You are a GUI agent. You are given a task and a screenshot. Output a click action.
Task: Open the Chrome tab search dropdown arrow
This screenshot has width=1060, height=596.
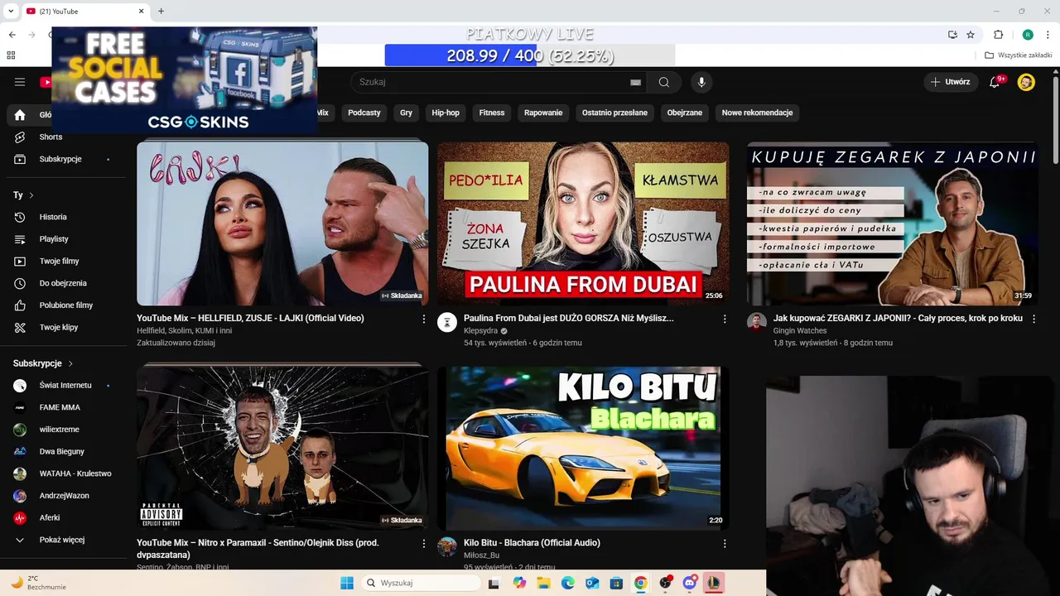(x=11, y=11)
